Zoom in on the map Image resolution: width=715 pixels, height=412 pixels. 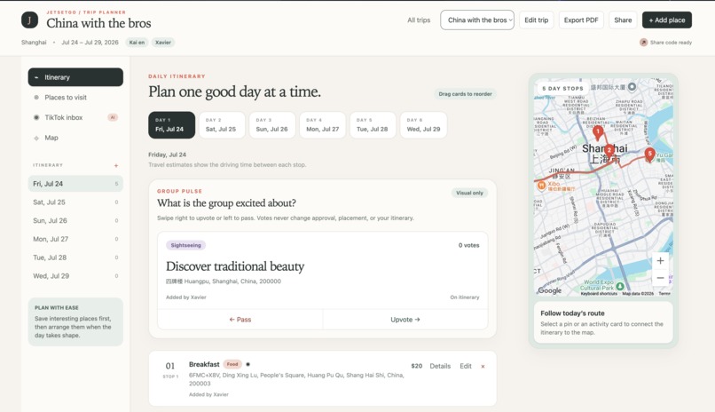tap(660, 261)
